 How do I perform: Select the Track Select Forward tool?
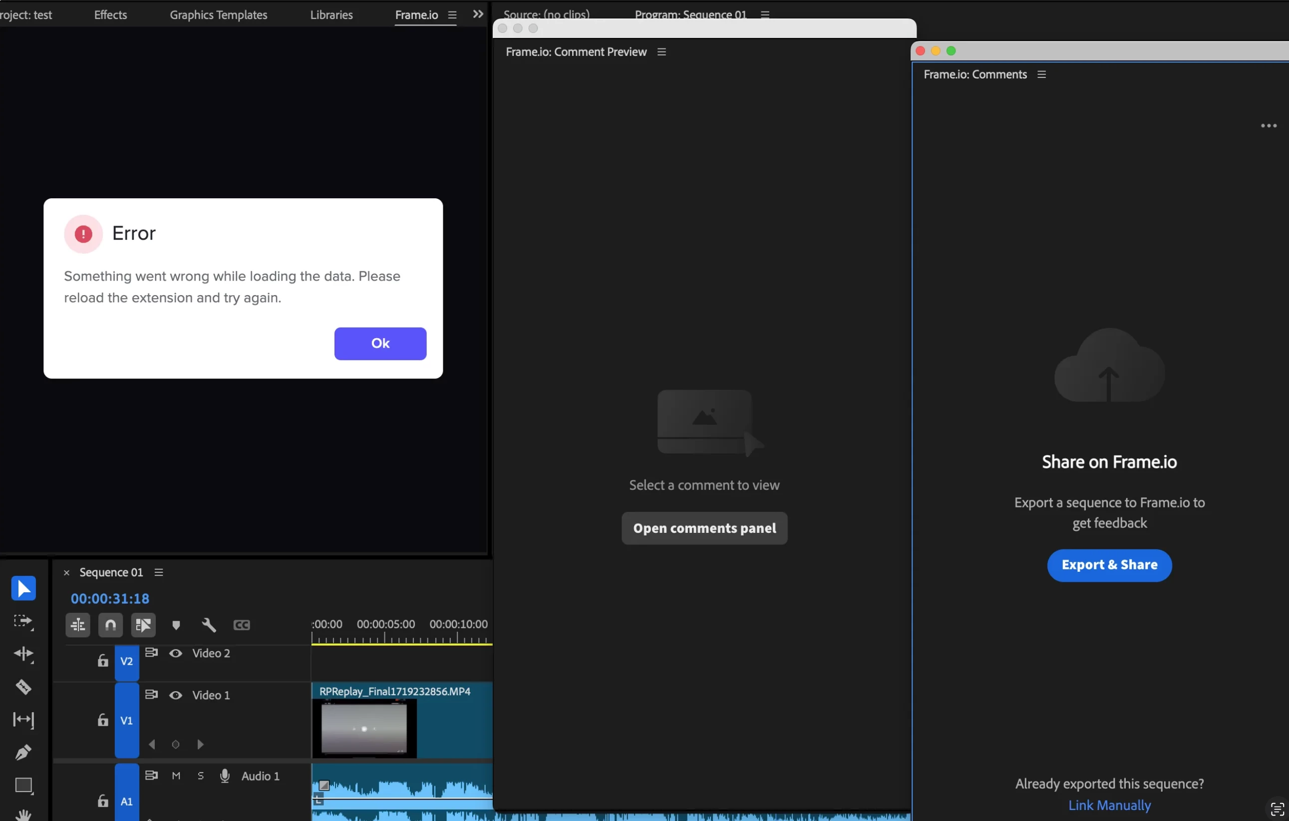[23, 621]
